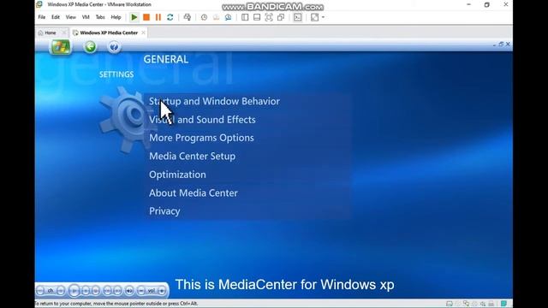Click the green Media Center Start logo
Image resolution: width=548 pixels, height=308 pixels.
(x=60, y=47)
